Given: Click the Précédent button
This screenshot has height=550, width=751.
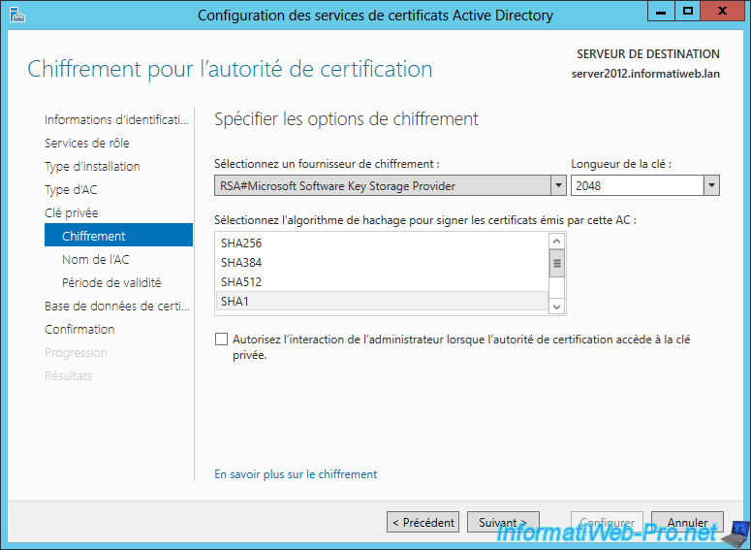Looking at the screenshot, I should pos(422,522).
